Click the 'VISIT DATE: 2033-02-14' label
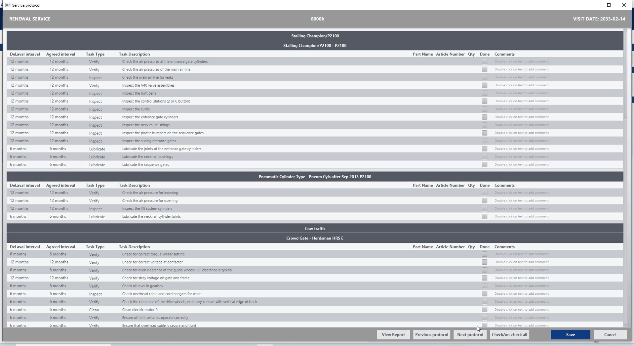 [x=599, y=19]
